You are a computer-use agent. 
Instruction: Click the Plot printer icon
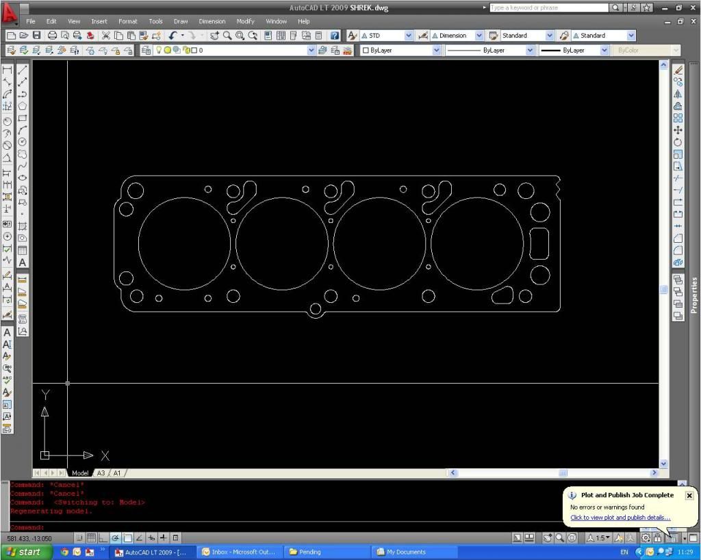(52, 36)
